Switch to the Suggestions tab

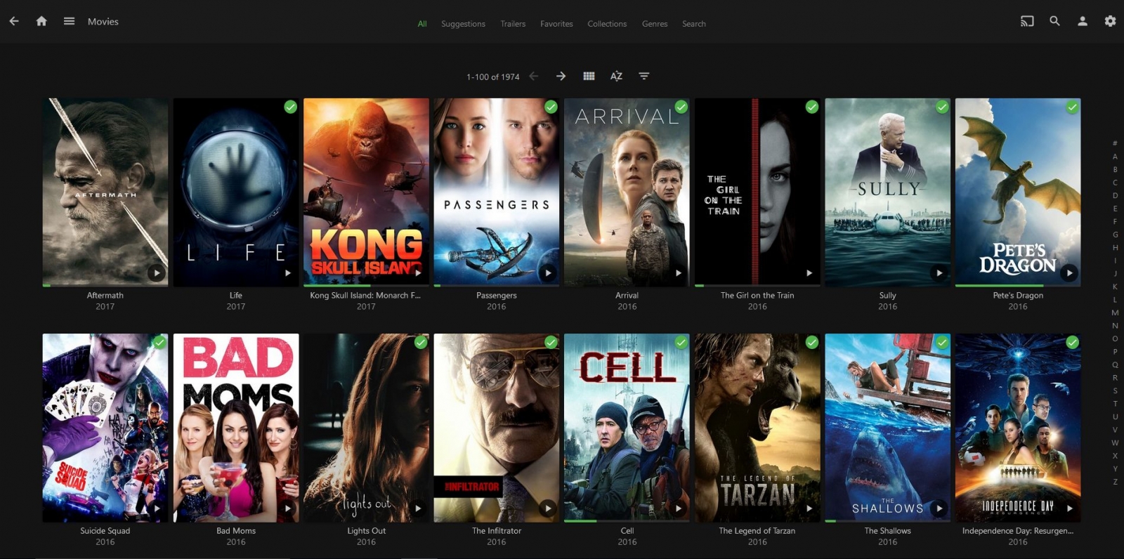click(x=463, y=24)
